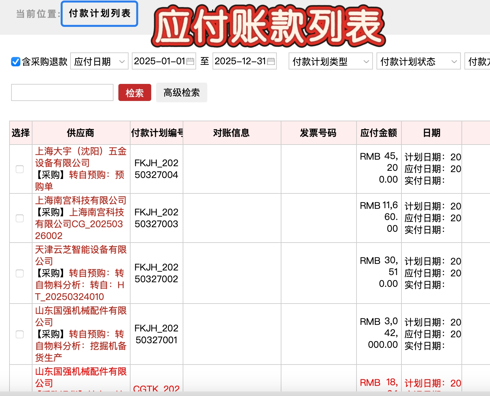
Task: Click amount RMB 3,042,000.00
Action: [x=379, y=333]
